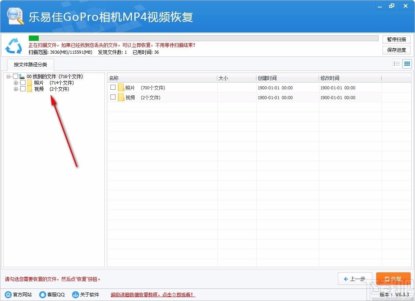Click the 暂停扫描 button
415x301 pixels.
click(x=397, y=40)
